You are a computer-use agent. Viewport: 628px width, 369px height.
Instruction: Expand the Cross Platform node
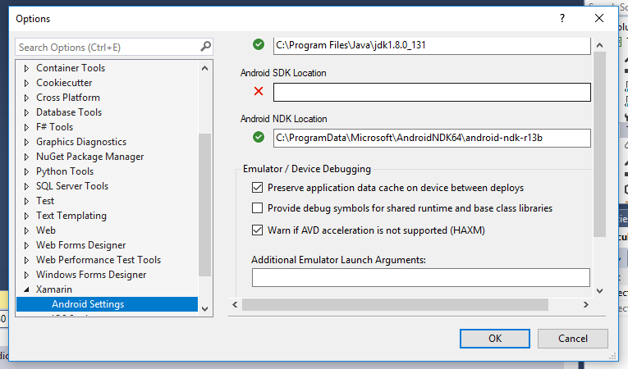tap(26, 98)
